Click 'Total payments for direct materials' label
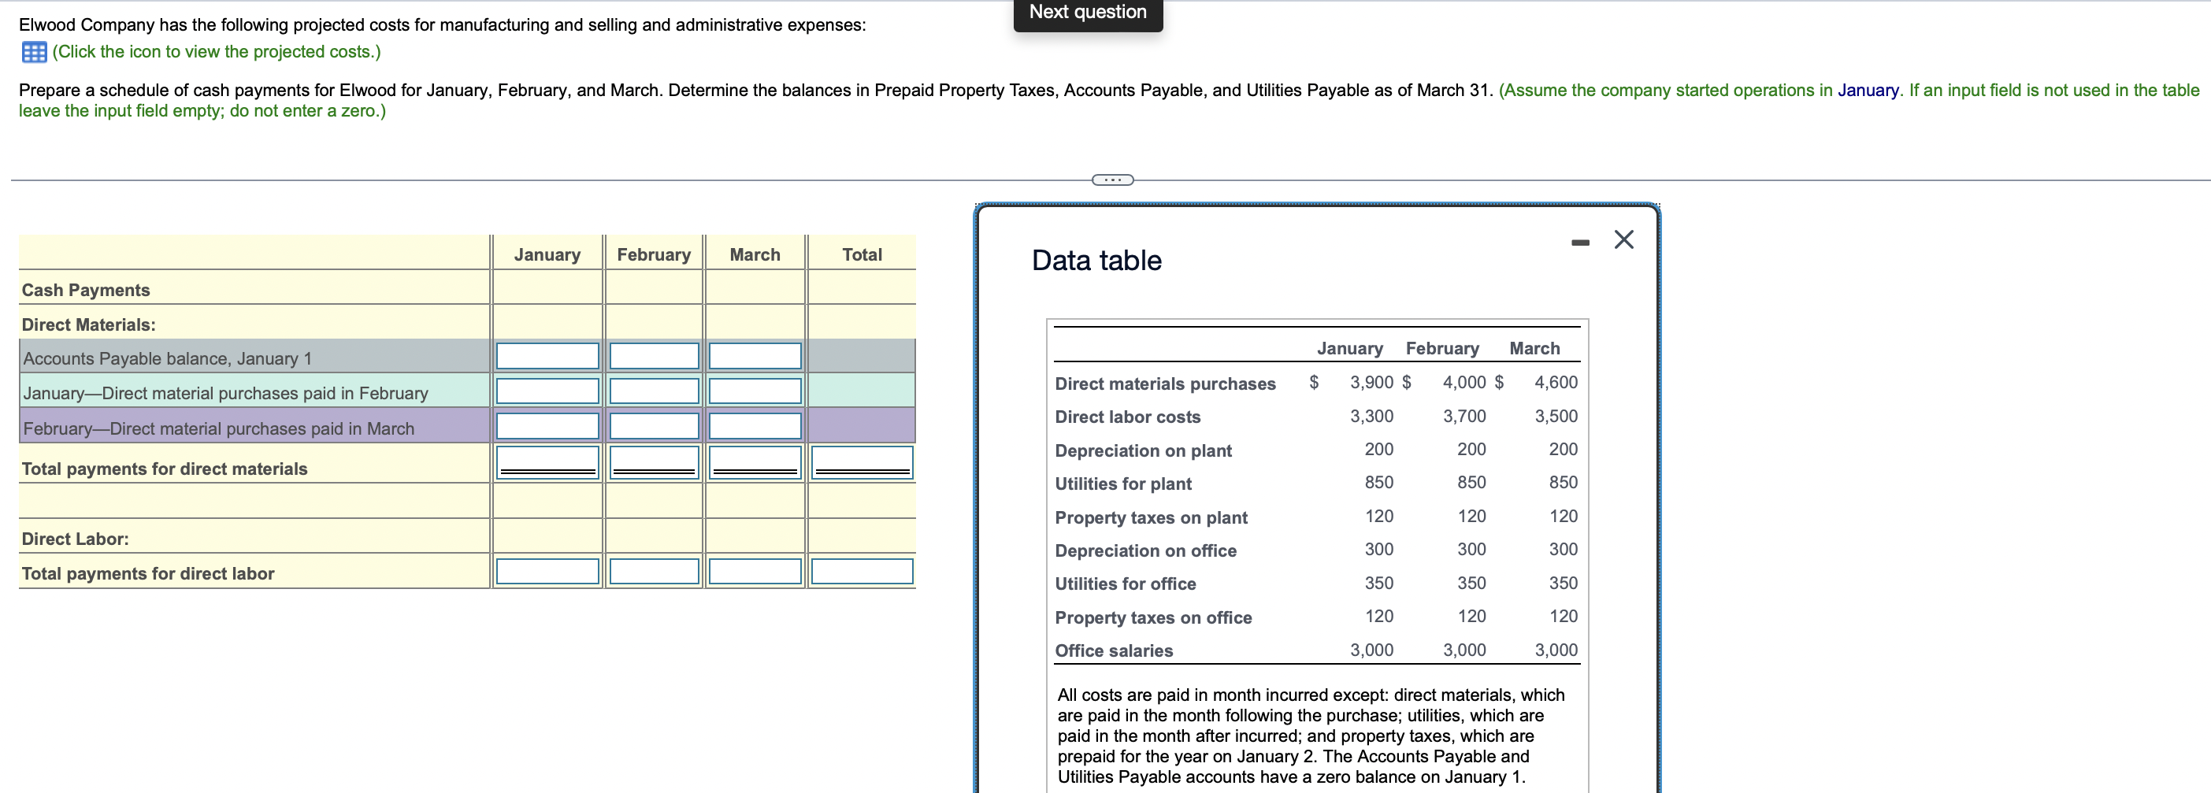The width and height of the screenshot is (2211, 793). pyautogui.click(x=164, y=469)
